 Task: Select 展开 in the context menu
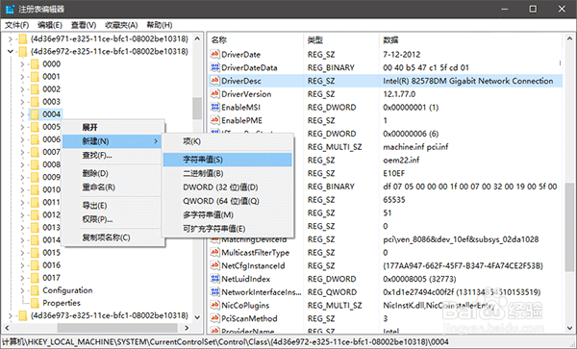click(x=113, y=127)
